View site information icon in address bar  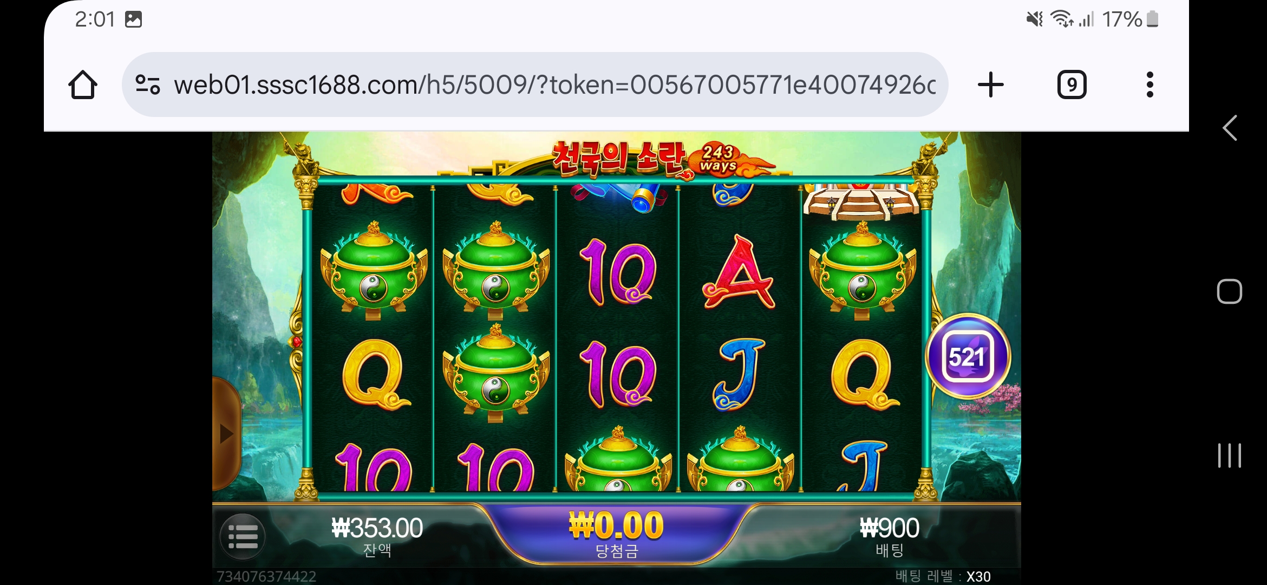147,84
